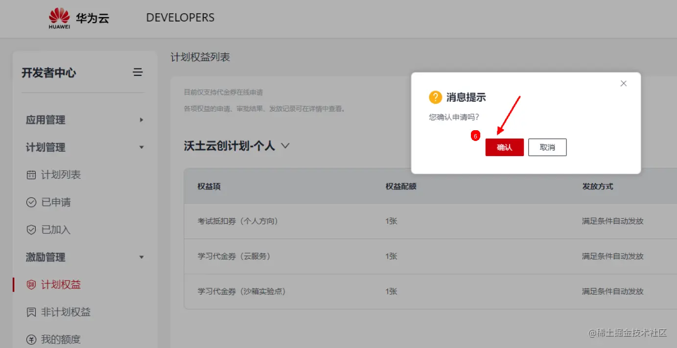Select the 计划权益 menu item
Image resolution: width=677 pixels, height=348 pixels.
tap(61, 284)
